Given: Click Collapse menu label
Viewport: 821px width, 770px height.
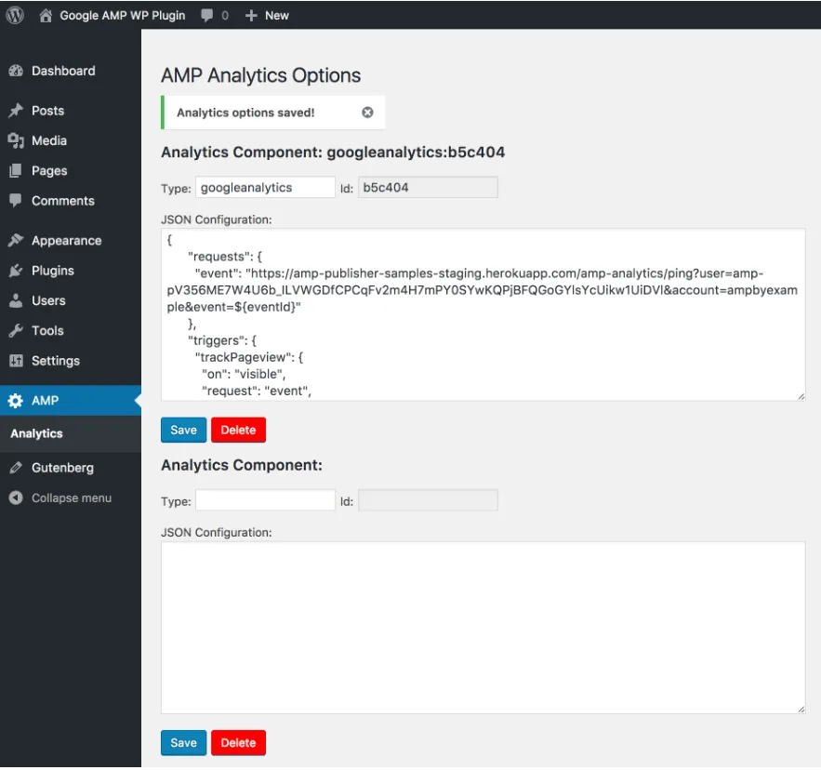Looking at the screenshot, I should (72, 498).
